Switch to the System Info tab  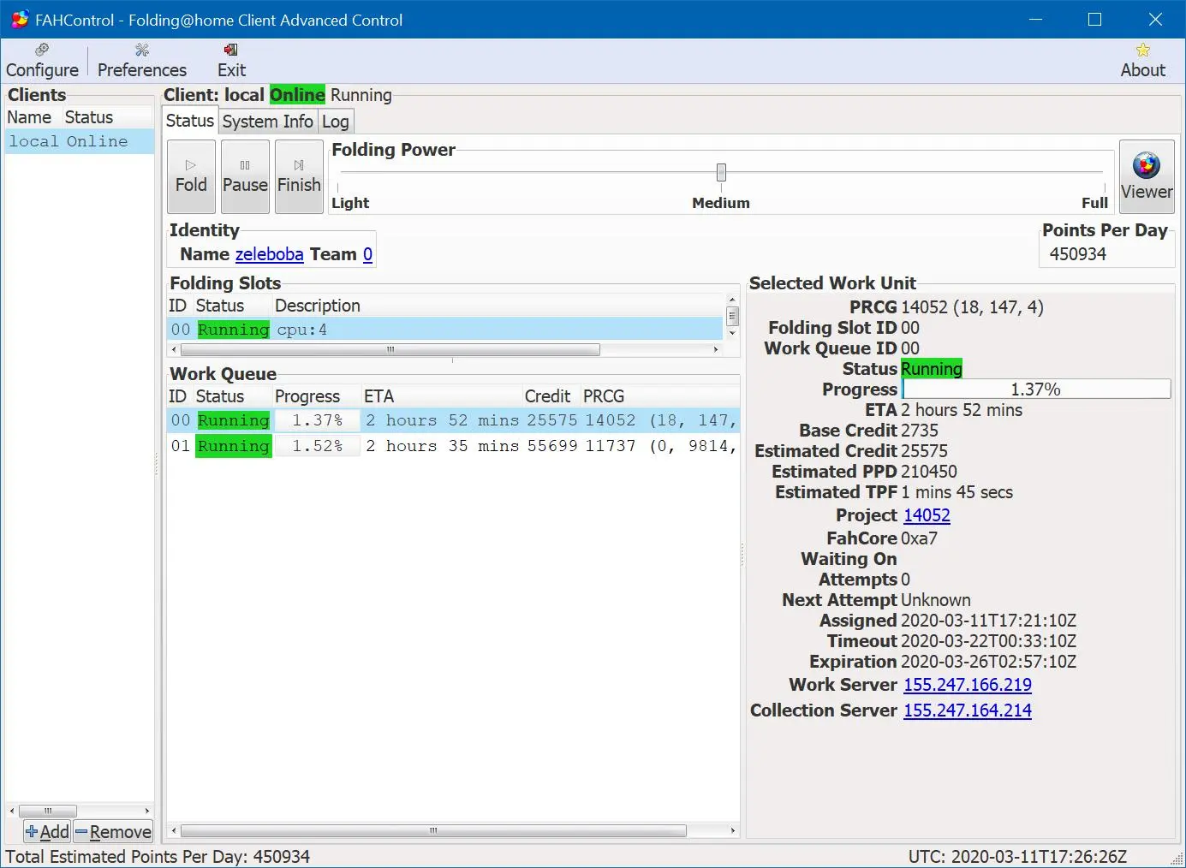tap(268, 122)
